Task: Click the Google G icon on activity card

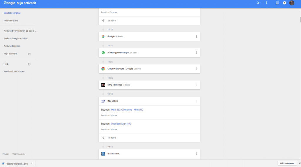Action: (103, 36)
